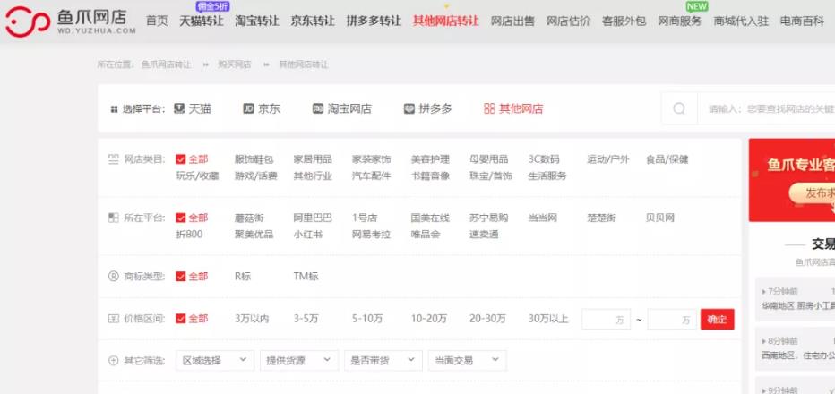Filter by 生活服务 category
This screenshot has width=835, height=394.
click(x=547, y=176)
